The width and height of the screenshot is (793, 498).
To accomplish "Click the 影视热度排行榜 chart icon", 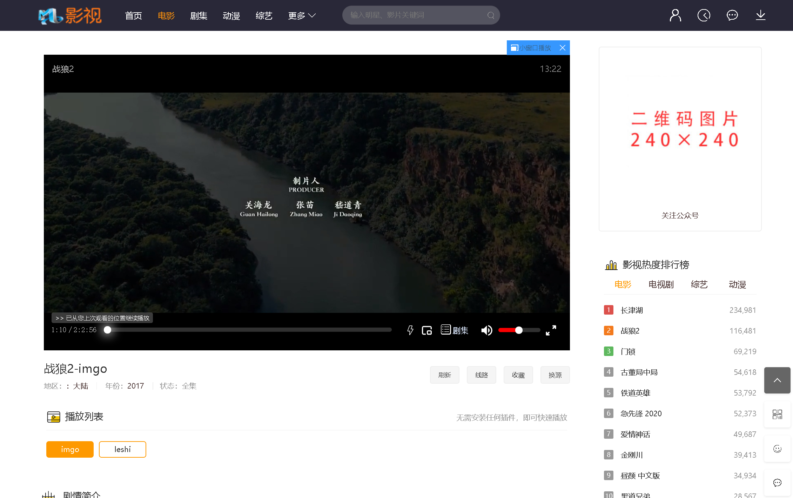I will tap(611, 265).
